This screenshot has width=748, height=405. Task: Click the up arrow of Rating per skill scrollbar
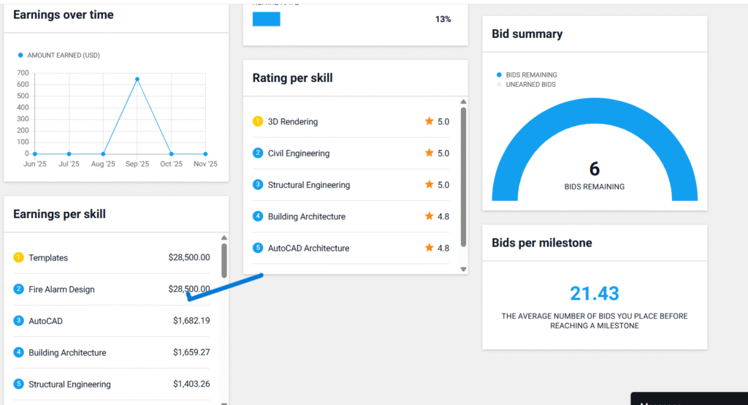pyautogui.click(x=463, y=102)
